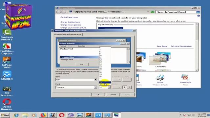The image size is (210, 118).
Task: Select size 24 in the font size list
Action: tap(105, 85)
